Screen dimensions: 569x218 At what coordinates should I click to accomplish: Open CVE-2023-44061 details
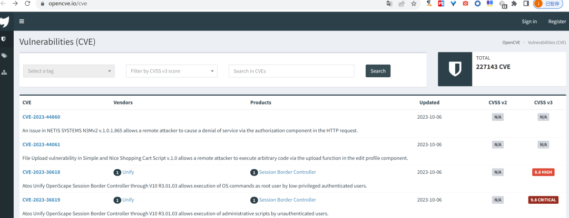pyautogui.click(x=41, y=144)
